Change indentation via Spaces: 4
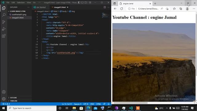The image size is (197, 111). pyautogui.click(x=78, y=104)
